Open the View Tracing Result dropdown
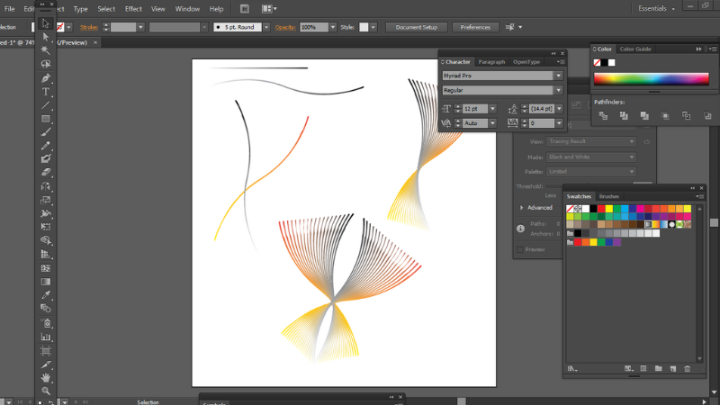The image size is (720, 405). pos(590,142)
